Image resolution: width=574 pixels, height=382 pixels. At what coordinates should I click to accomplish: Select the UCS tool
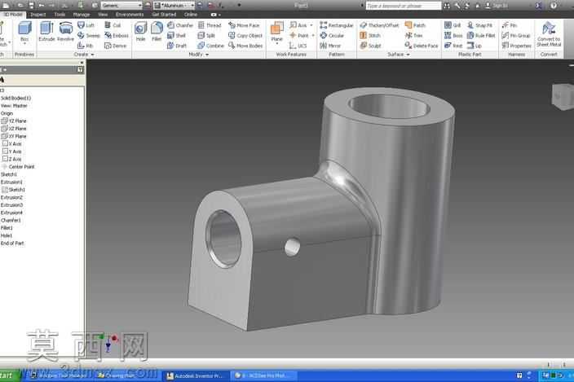click(x=298, y=46)
